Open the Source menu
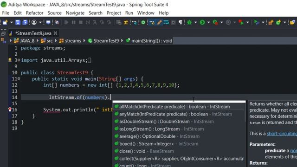The width and height of the screenshot is (297, 167). 55,13
